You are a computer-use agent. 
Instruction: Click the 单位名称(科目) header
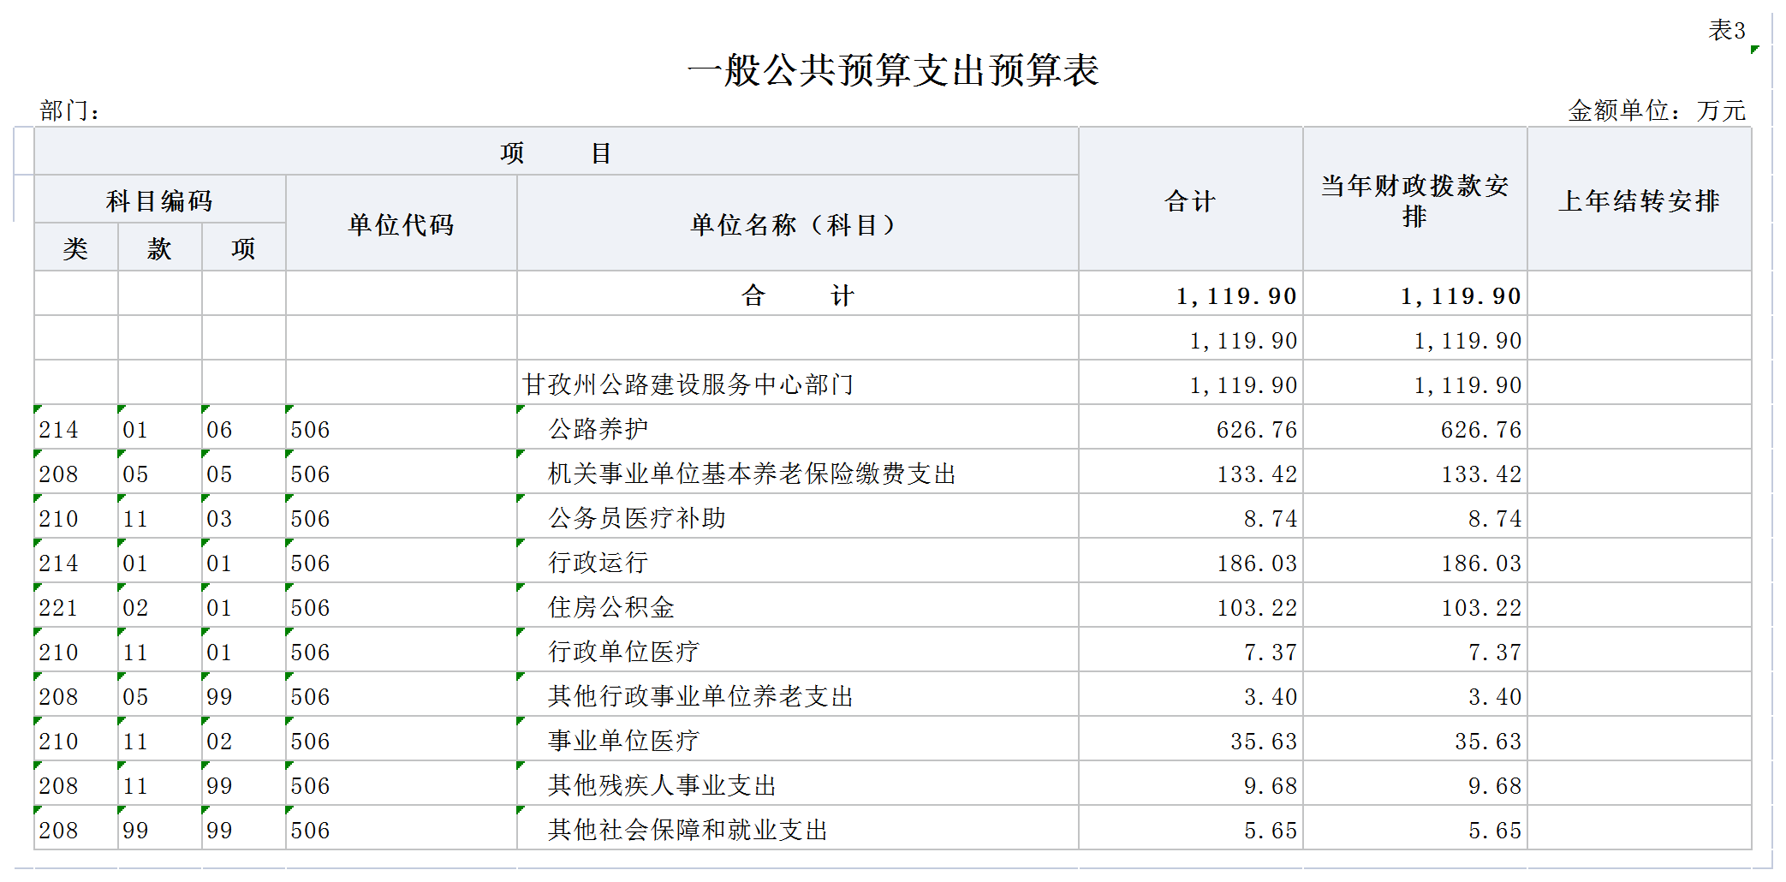798,224
